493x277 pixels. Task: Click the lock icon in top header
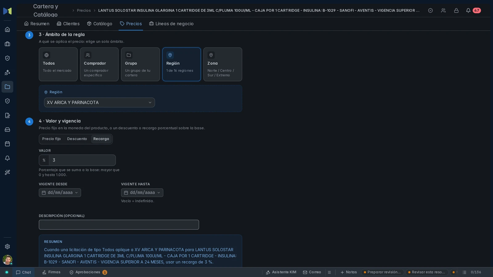tap(456, 10)
